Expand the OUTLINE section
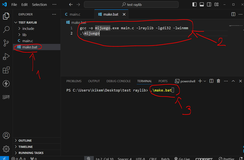 click(25, 140)
